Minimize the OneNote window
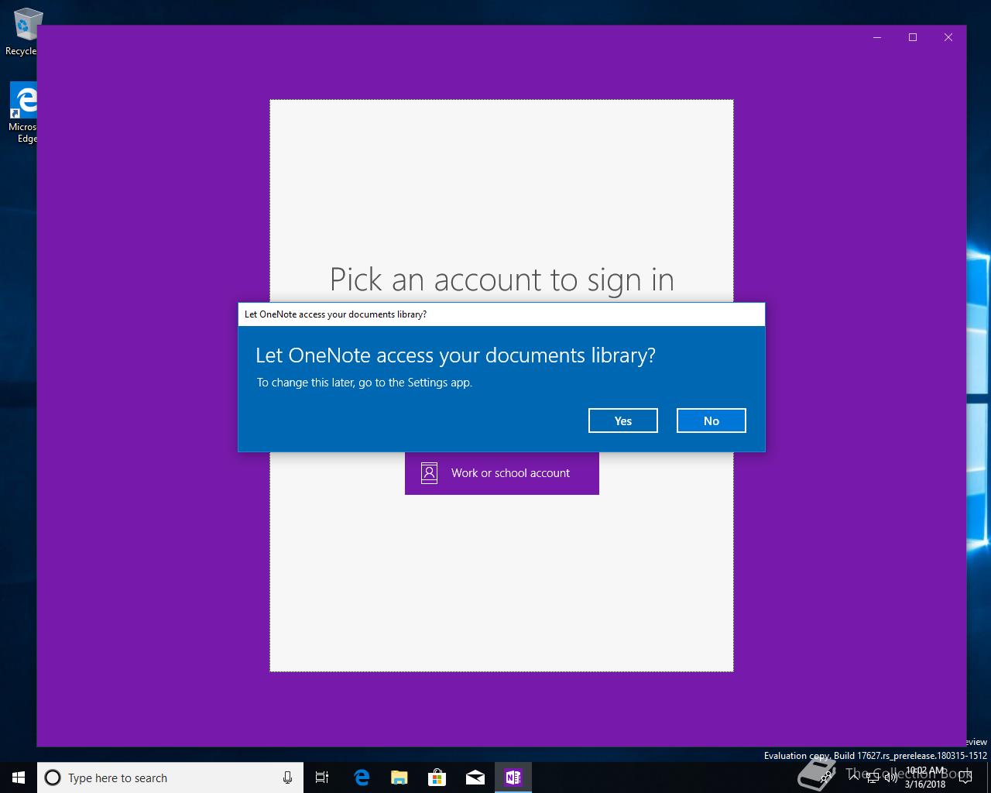 877,37
